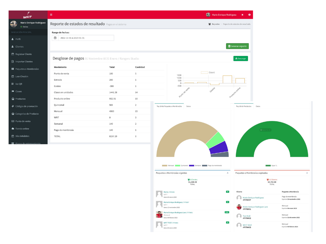Viewport: 326px width, 244px height.
Task: Click download icon in Membresías expiradas panel
Action: 307,173
